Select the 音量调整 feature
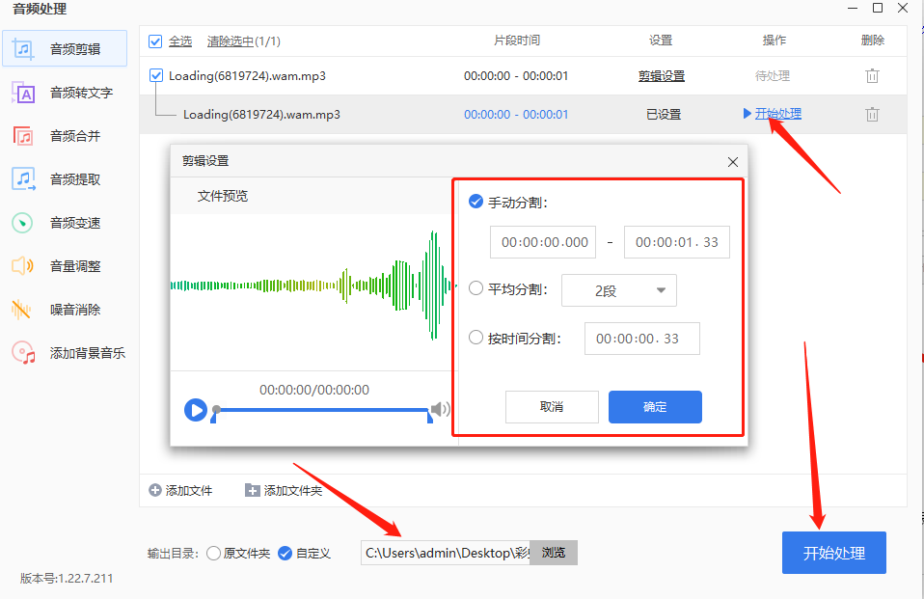 point(66,266)
